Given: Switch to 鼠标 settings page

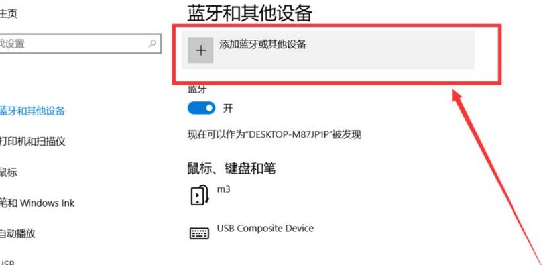Looking at the screenshot, I should pyautogui.click(x=9, y=172).
